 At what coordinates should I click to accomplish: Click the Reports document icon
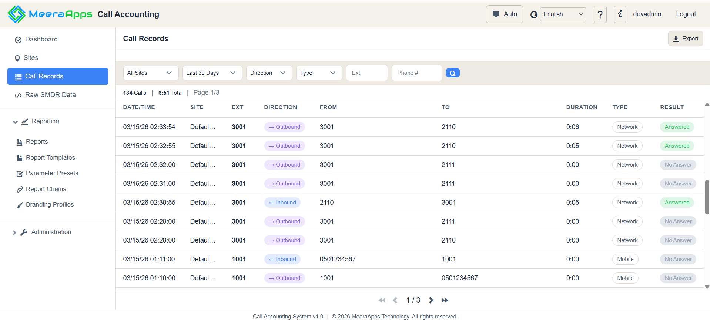tap(19, 142)
